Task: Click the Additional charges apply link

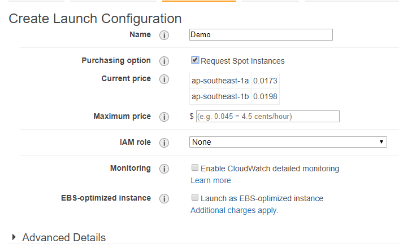Action: 234,210
